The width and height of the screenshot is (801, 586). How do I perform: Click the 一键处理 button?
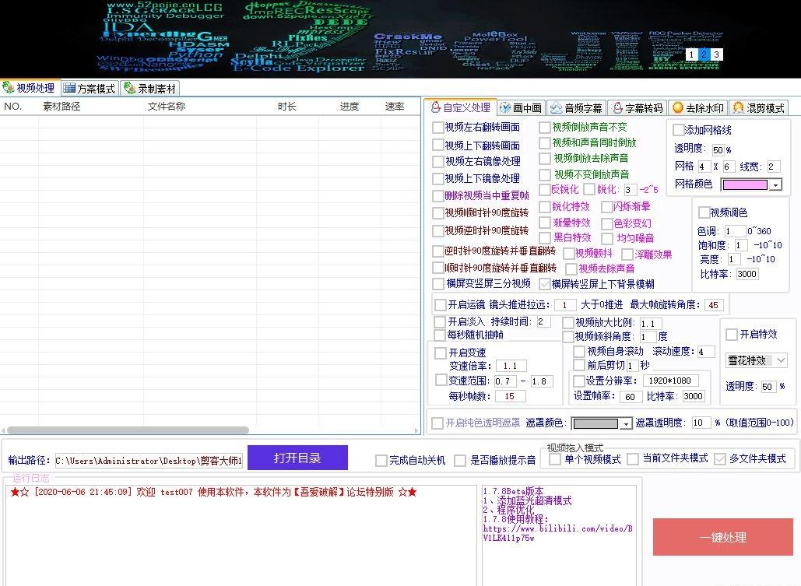pos(723,537)
